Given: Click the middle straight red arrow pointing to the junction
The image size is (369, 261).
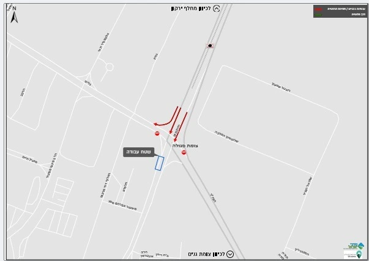Looking at the screenshot, I should point(176,120).
